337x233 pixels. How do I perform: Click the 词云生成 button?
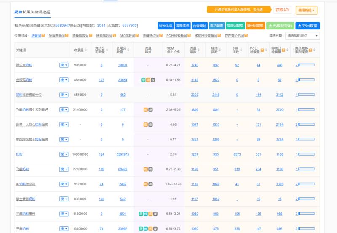pyautogui.click(x=166, y=26)
